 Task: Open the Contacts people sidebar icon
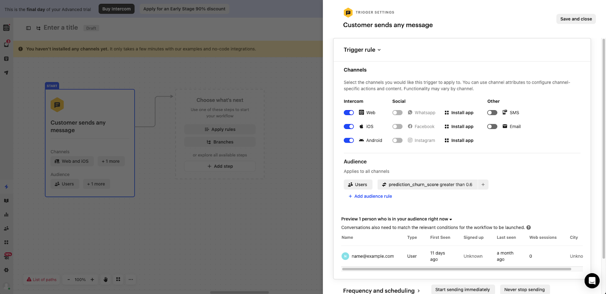tap(6, 229)
